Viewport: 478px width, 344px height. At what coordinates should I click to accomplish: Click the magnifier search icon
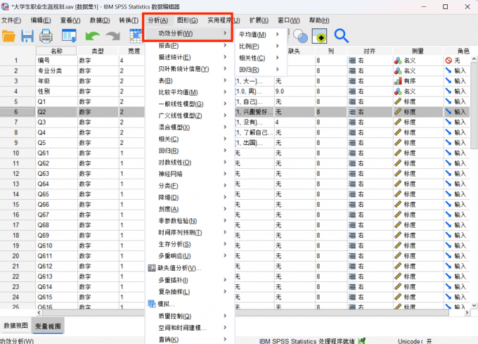341,36
